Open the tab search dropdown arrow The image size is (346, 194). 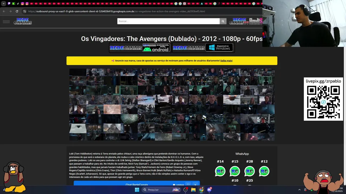coord(4,4)
